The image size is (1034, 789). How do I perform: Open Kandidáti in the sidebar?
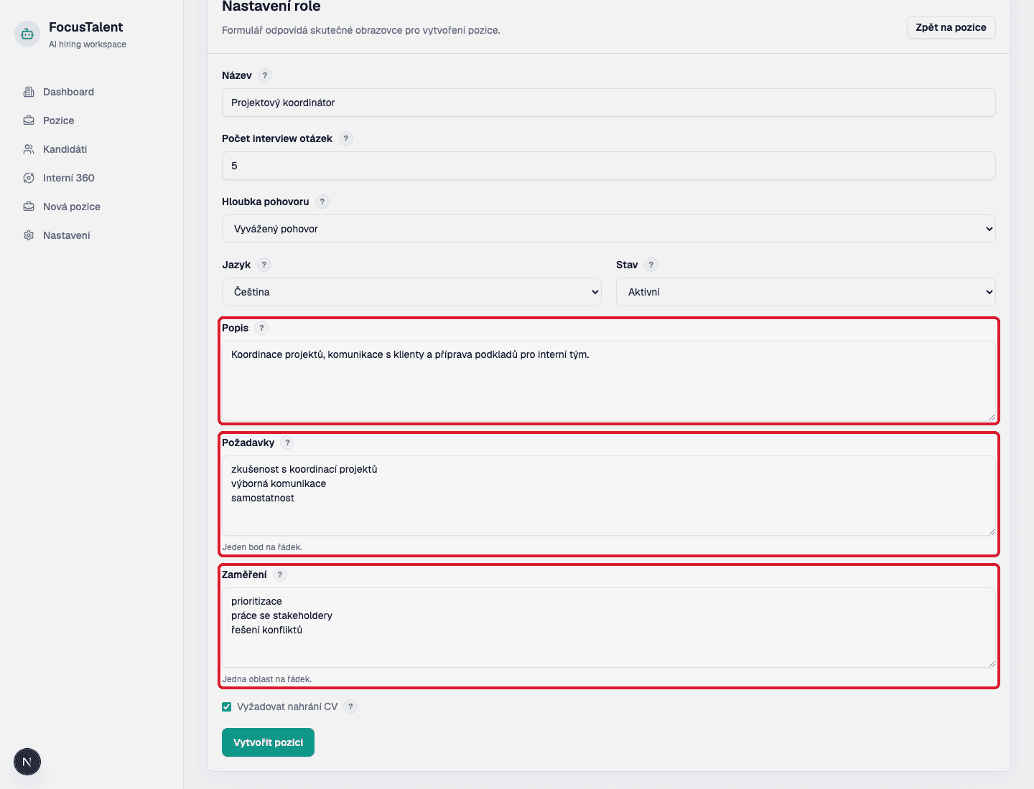[65, 149]
